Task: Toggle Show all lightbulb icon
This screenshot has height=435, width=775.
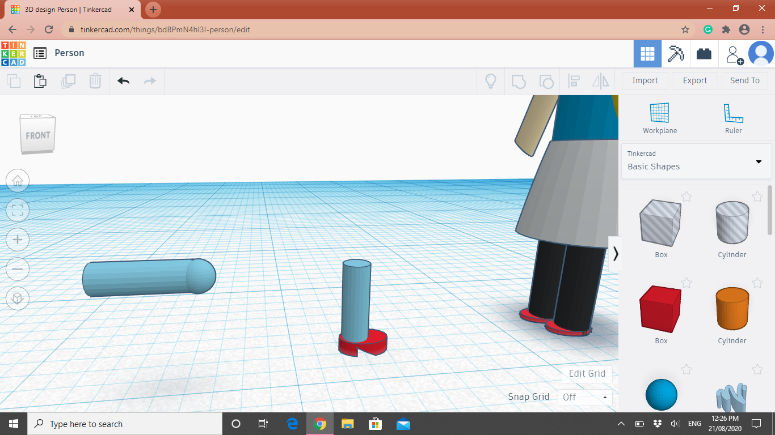Action: (491, 81)
